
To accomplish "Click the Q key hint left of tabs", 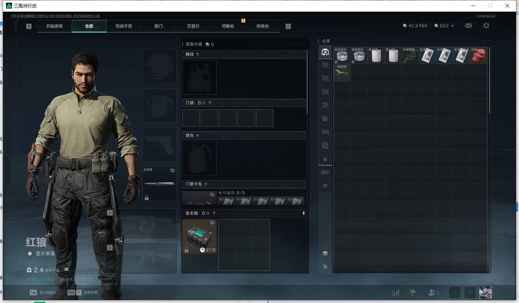I will tap(29, 26).
